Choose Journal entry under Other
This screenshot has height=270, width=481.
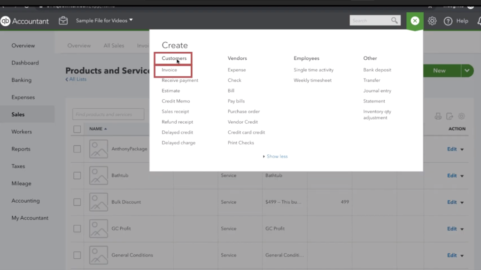[x=377, y=91]
